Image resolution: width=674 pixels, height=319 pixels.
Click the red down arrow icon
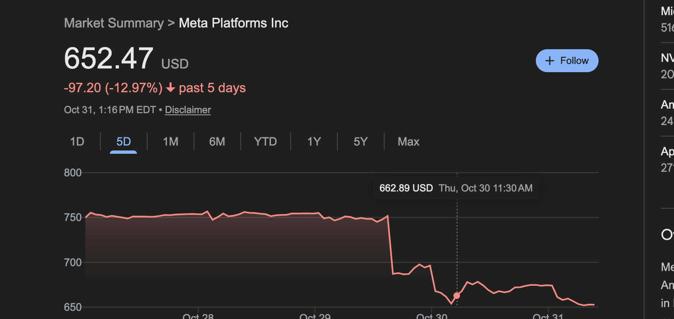tap(171, 88)
